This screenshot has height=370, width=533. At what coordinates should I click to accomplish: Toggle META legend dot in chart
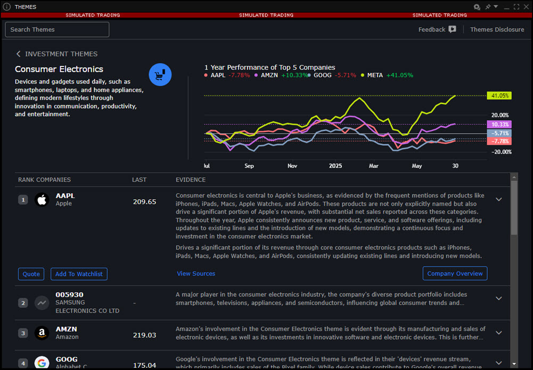click(363, 76)
